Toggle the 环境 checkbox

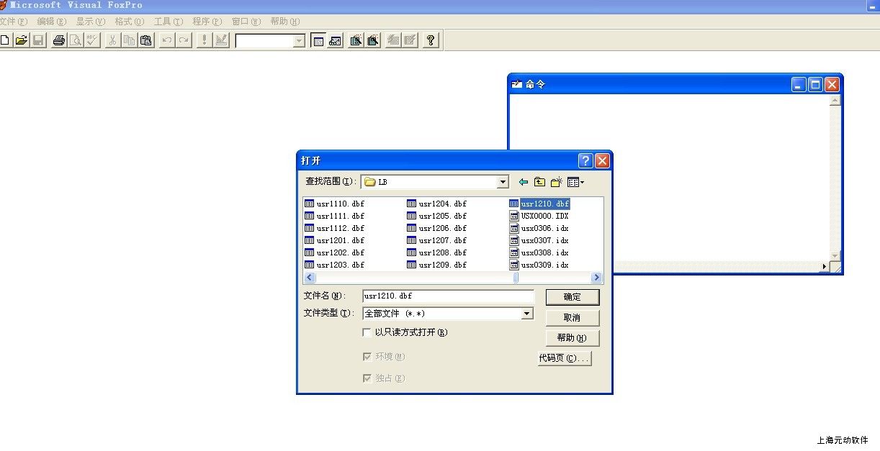click(367, 357)
